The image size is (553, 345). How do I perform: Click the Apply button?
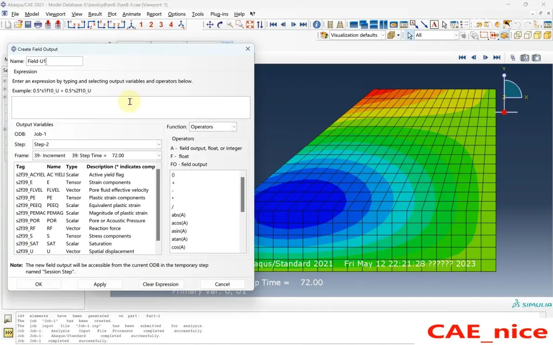point(100,284)
